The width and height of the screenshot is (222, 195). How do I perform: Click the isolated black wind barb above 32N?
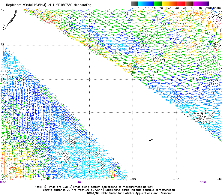pyautogui.click(x=151, y=140)
